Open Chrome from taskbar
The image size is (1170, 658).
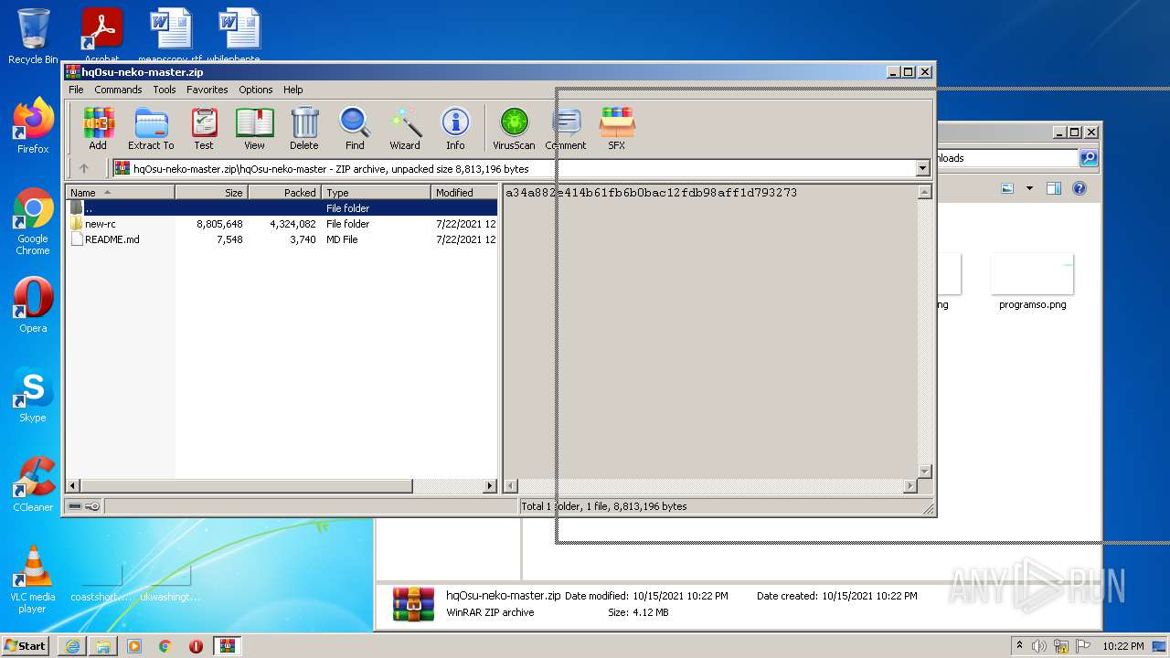pyautogui.click(x=165, y=645)
